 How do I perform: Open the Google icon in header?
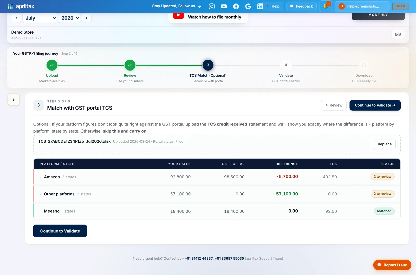(248, 6)
